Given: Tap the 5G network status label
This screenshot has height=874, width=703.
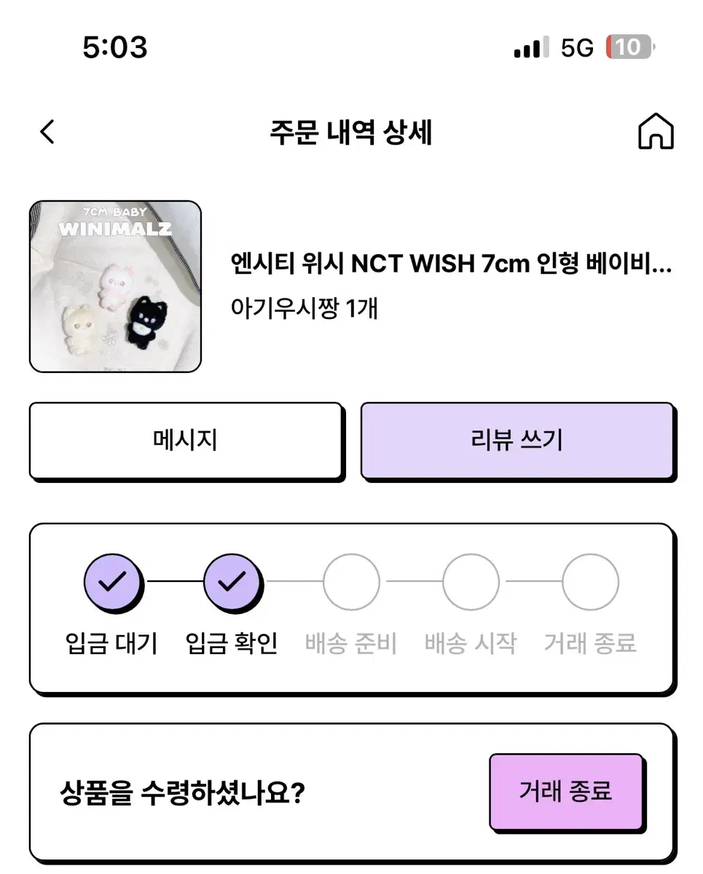Looking at the screenshot, I should pyautogui.click(x=577, y=48).
